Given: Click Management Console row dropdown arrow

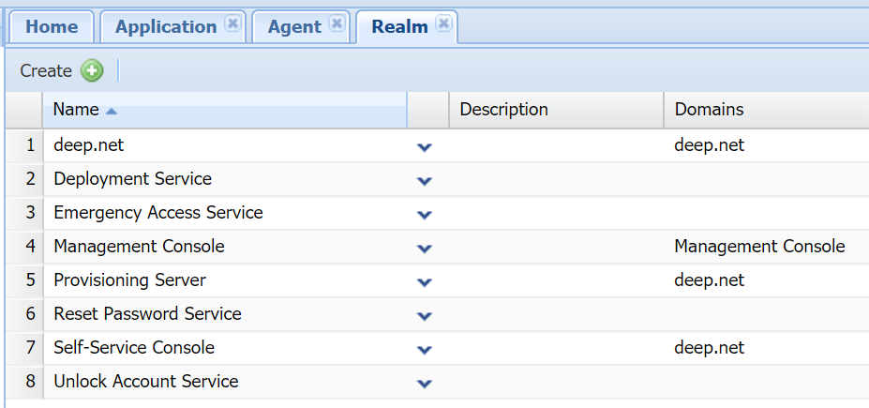Looking at the screenshot, I should [425, 249].
